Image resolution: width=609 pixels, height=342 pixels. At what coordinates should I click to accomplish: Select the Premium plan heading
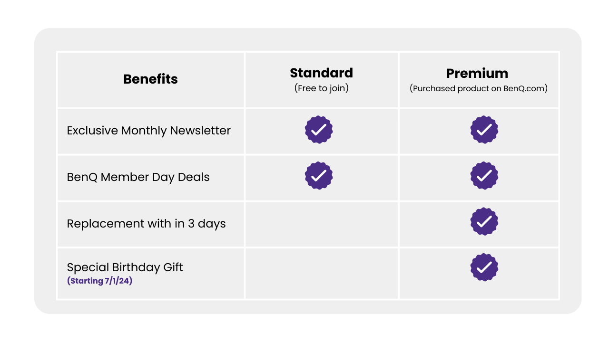coord(477,73)
